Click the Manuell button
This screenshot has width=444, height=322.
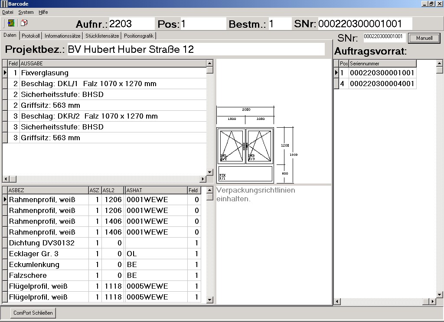coord(424,38)
